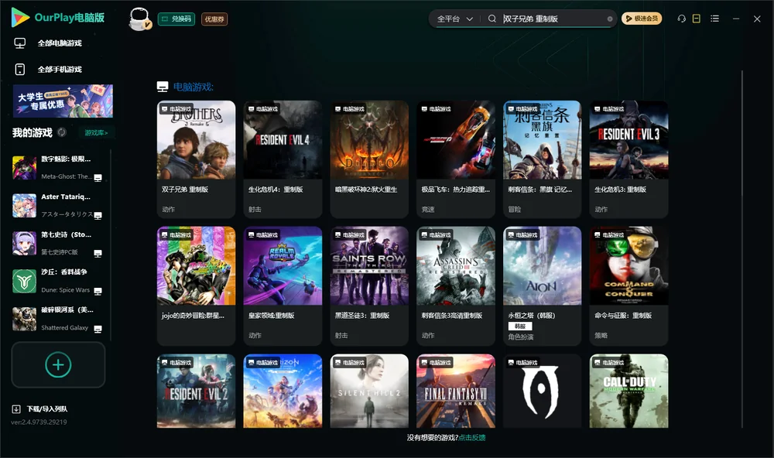
Task: Click the search magnifier icon
Action: point(492,19)
